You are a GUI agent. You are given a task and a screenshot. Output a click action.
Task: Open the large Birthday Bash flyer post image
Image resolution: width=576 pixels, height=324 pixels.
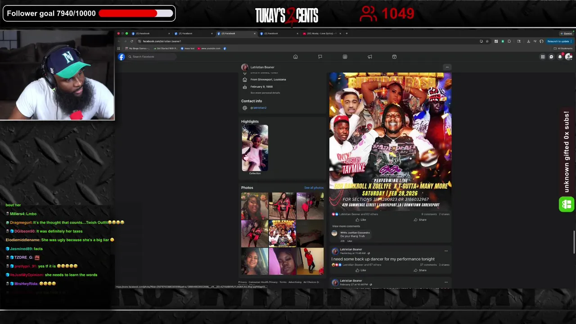pyautogui.click(x=390, y=141)
